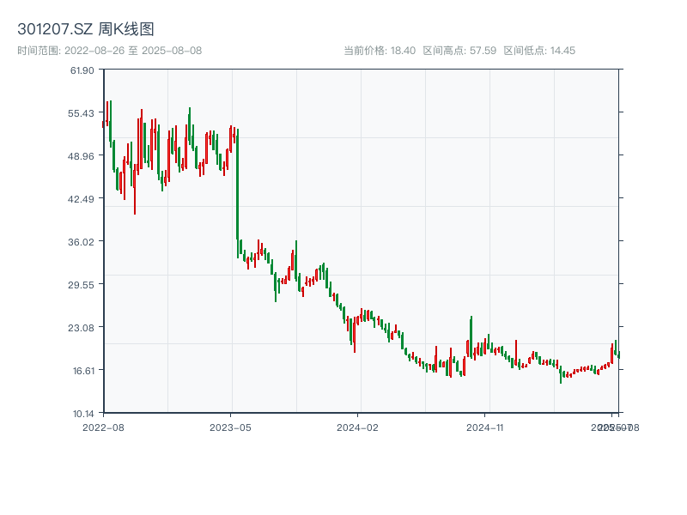Click the x-axis label 2023-05
This screenshot has height=515, width=687.
point(230,427)
